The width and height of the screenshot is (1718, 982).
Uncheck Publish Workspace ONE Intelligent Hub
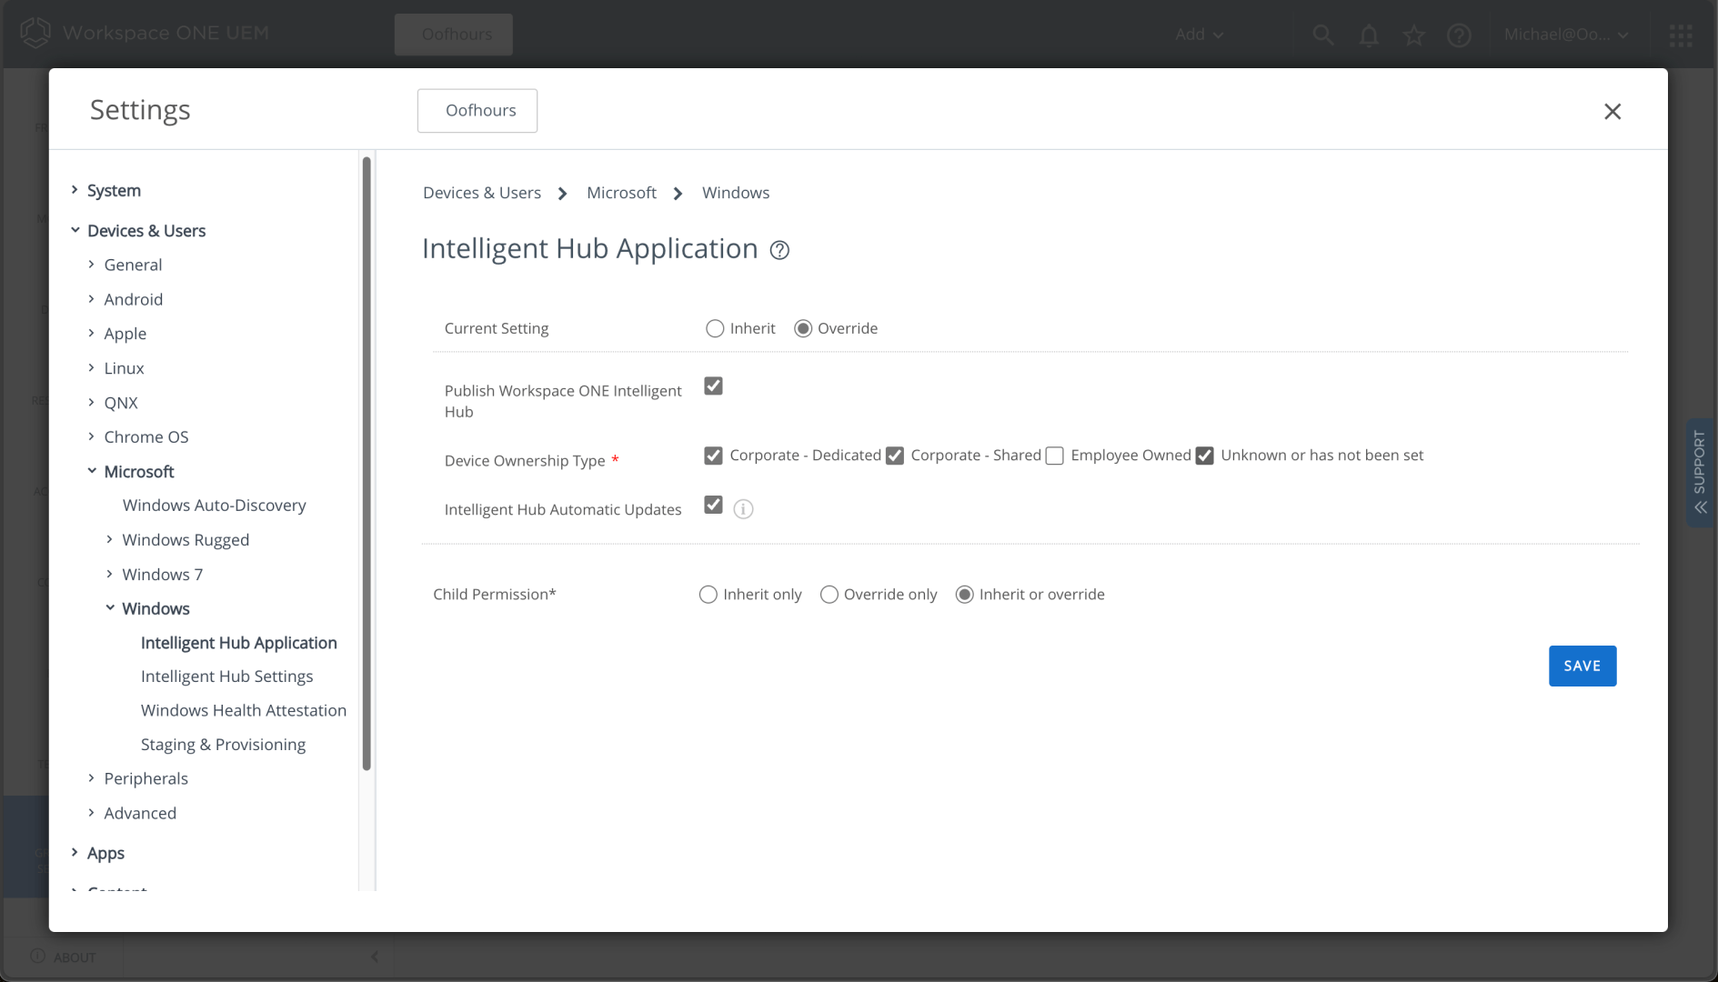point(713,386)
